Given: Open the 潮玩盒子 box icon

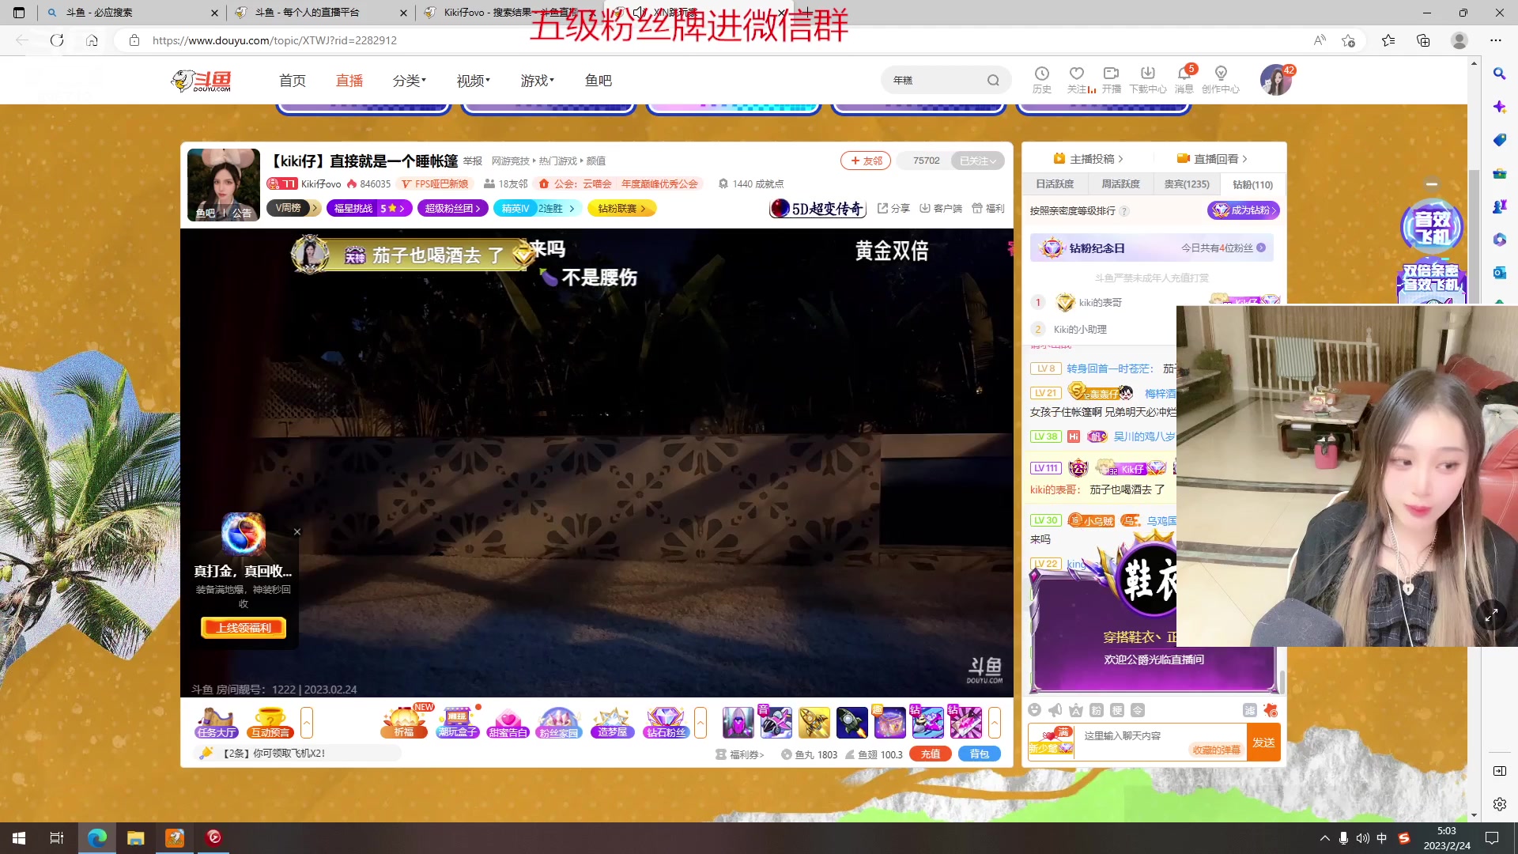Looking at the screenshot, I should 458,722.
